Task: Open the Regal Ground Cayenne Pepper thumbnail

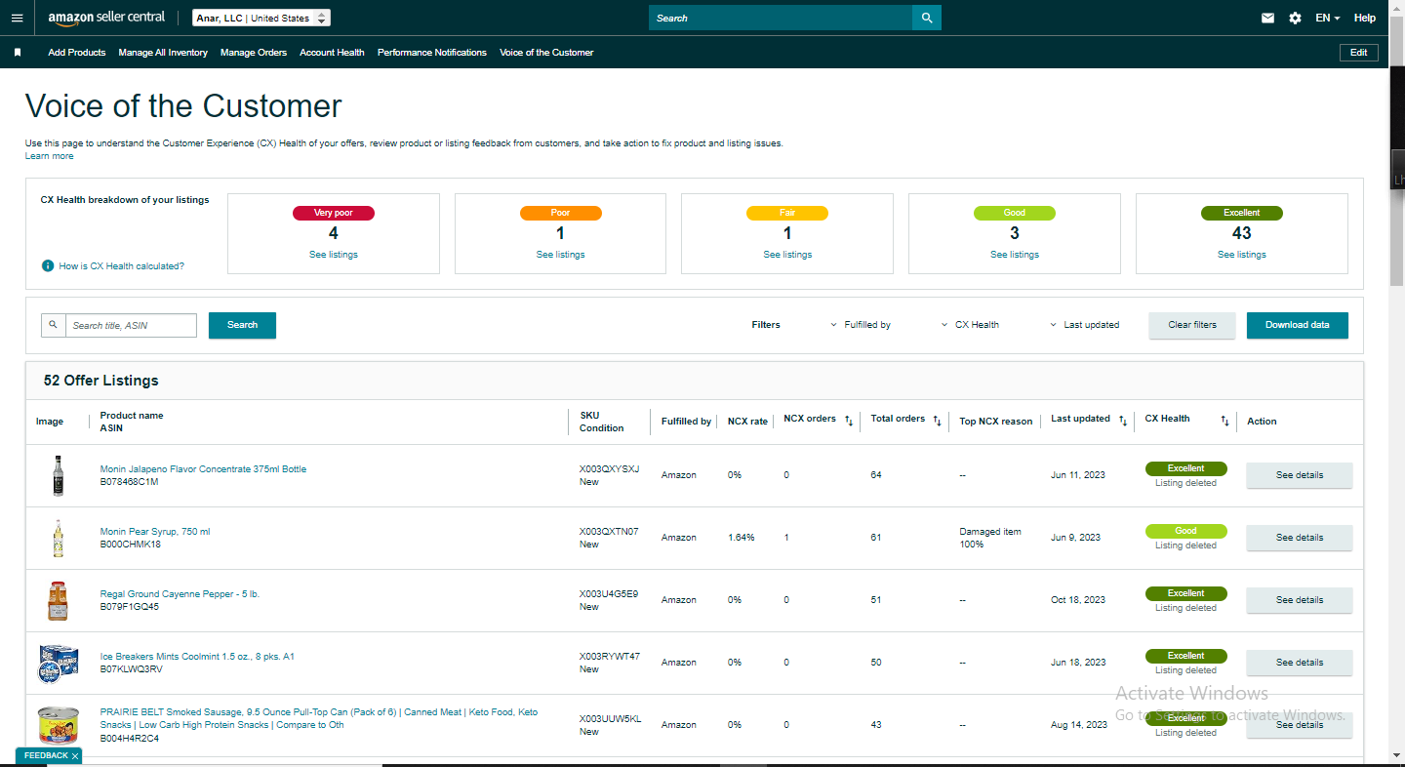Action: 59,601
